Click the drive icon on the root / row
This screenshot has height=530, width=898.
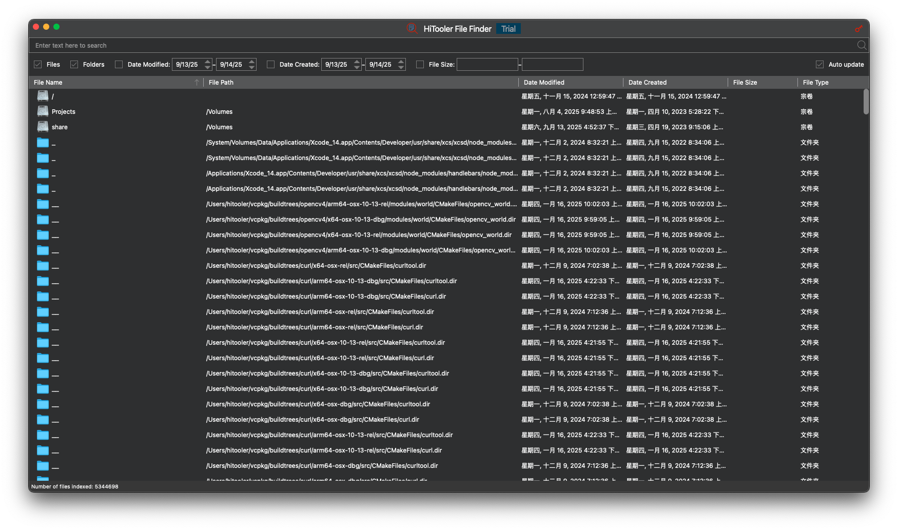(42, 95)
